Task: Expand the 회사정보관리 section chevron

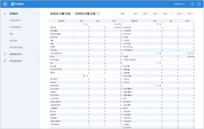Action: pos(37,61)
